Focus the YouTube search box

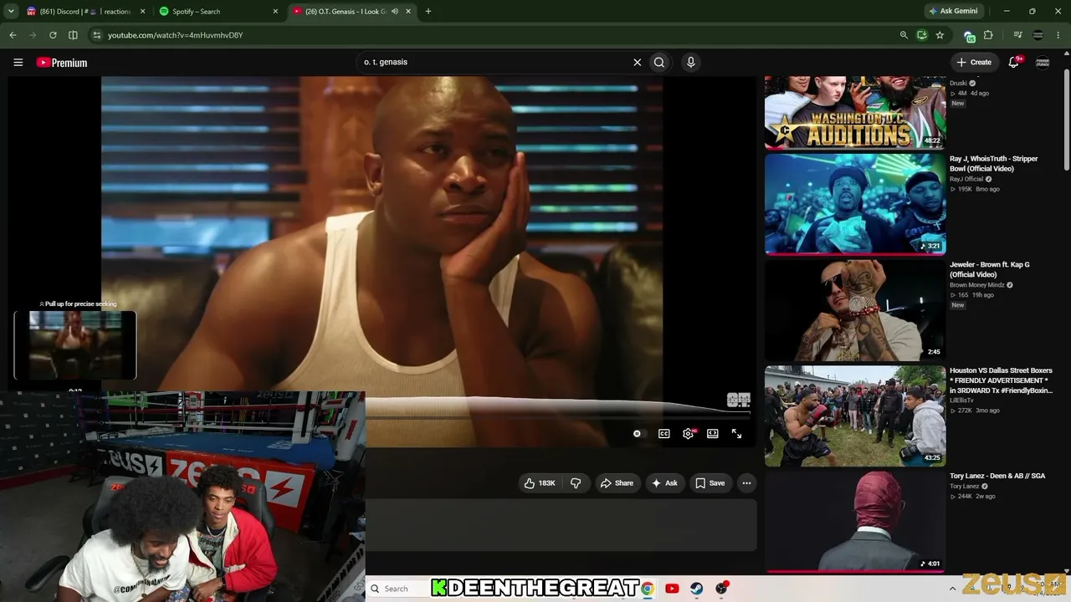coord(494,62)
